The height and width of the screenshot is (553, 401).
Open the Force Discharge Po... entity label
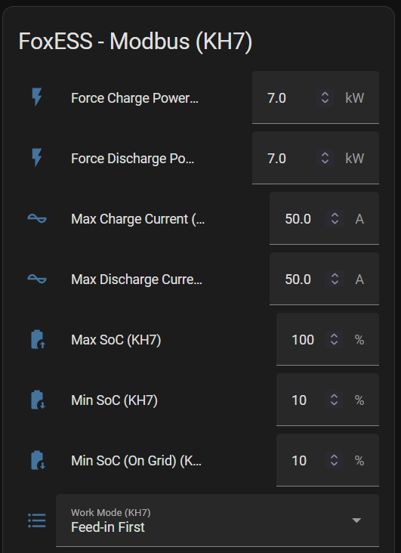coord(133,159)
